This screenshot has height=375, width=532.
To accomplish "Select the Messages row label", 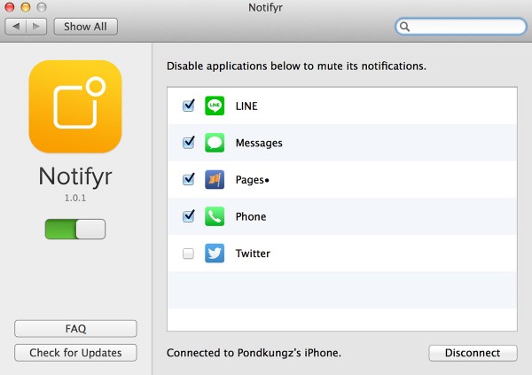I will click(x=259, y=143).
